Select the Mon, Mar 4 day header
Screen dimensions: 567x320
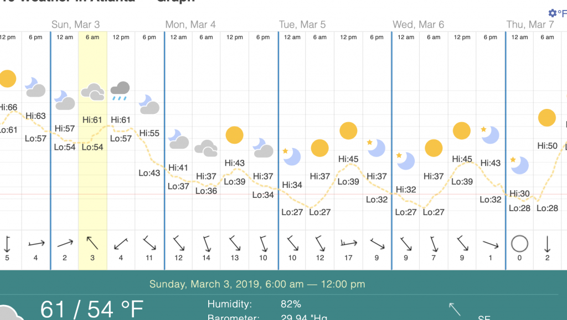tap(190, 24)
